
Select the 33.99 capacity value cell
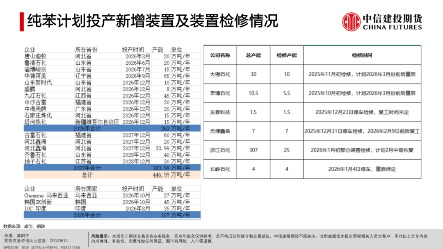coord(162,148)
